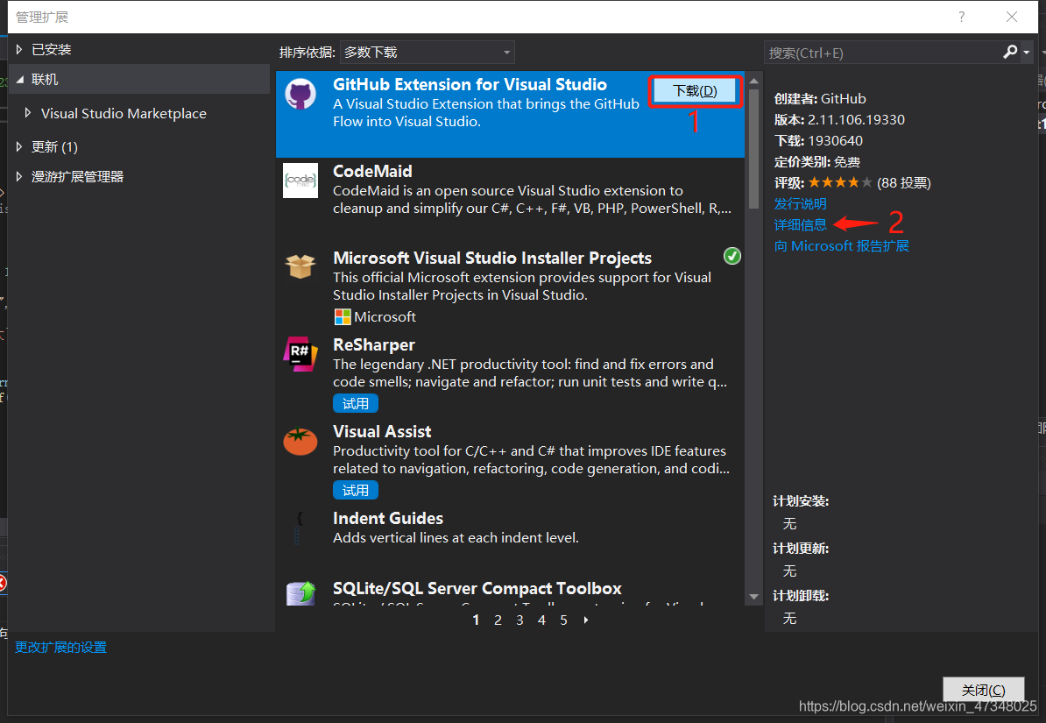The image size is (1046, 723).
Task: Click the star rating stars
Action: click(x=840, y=182)
